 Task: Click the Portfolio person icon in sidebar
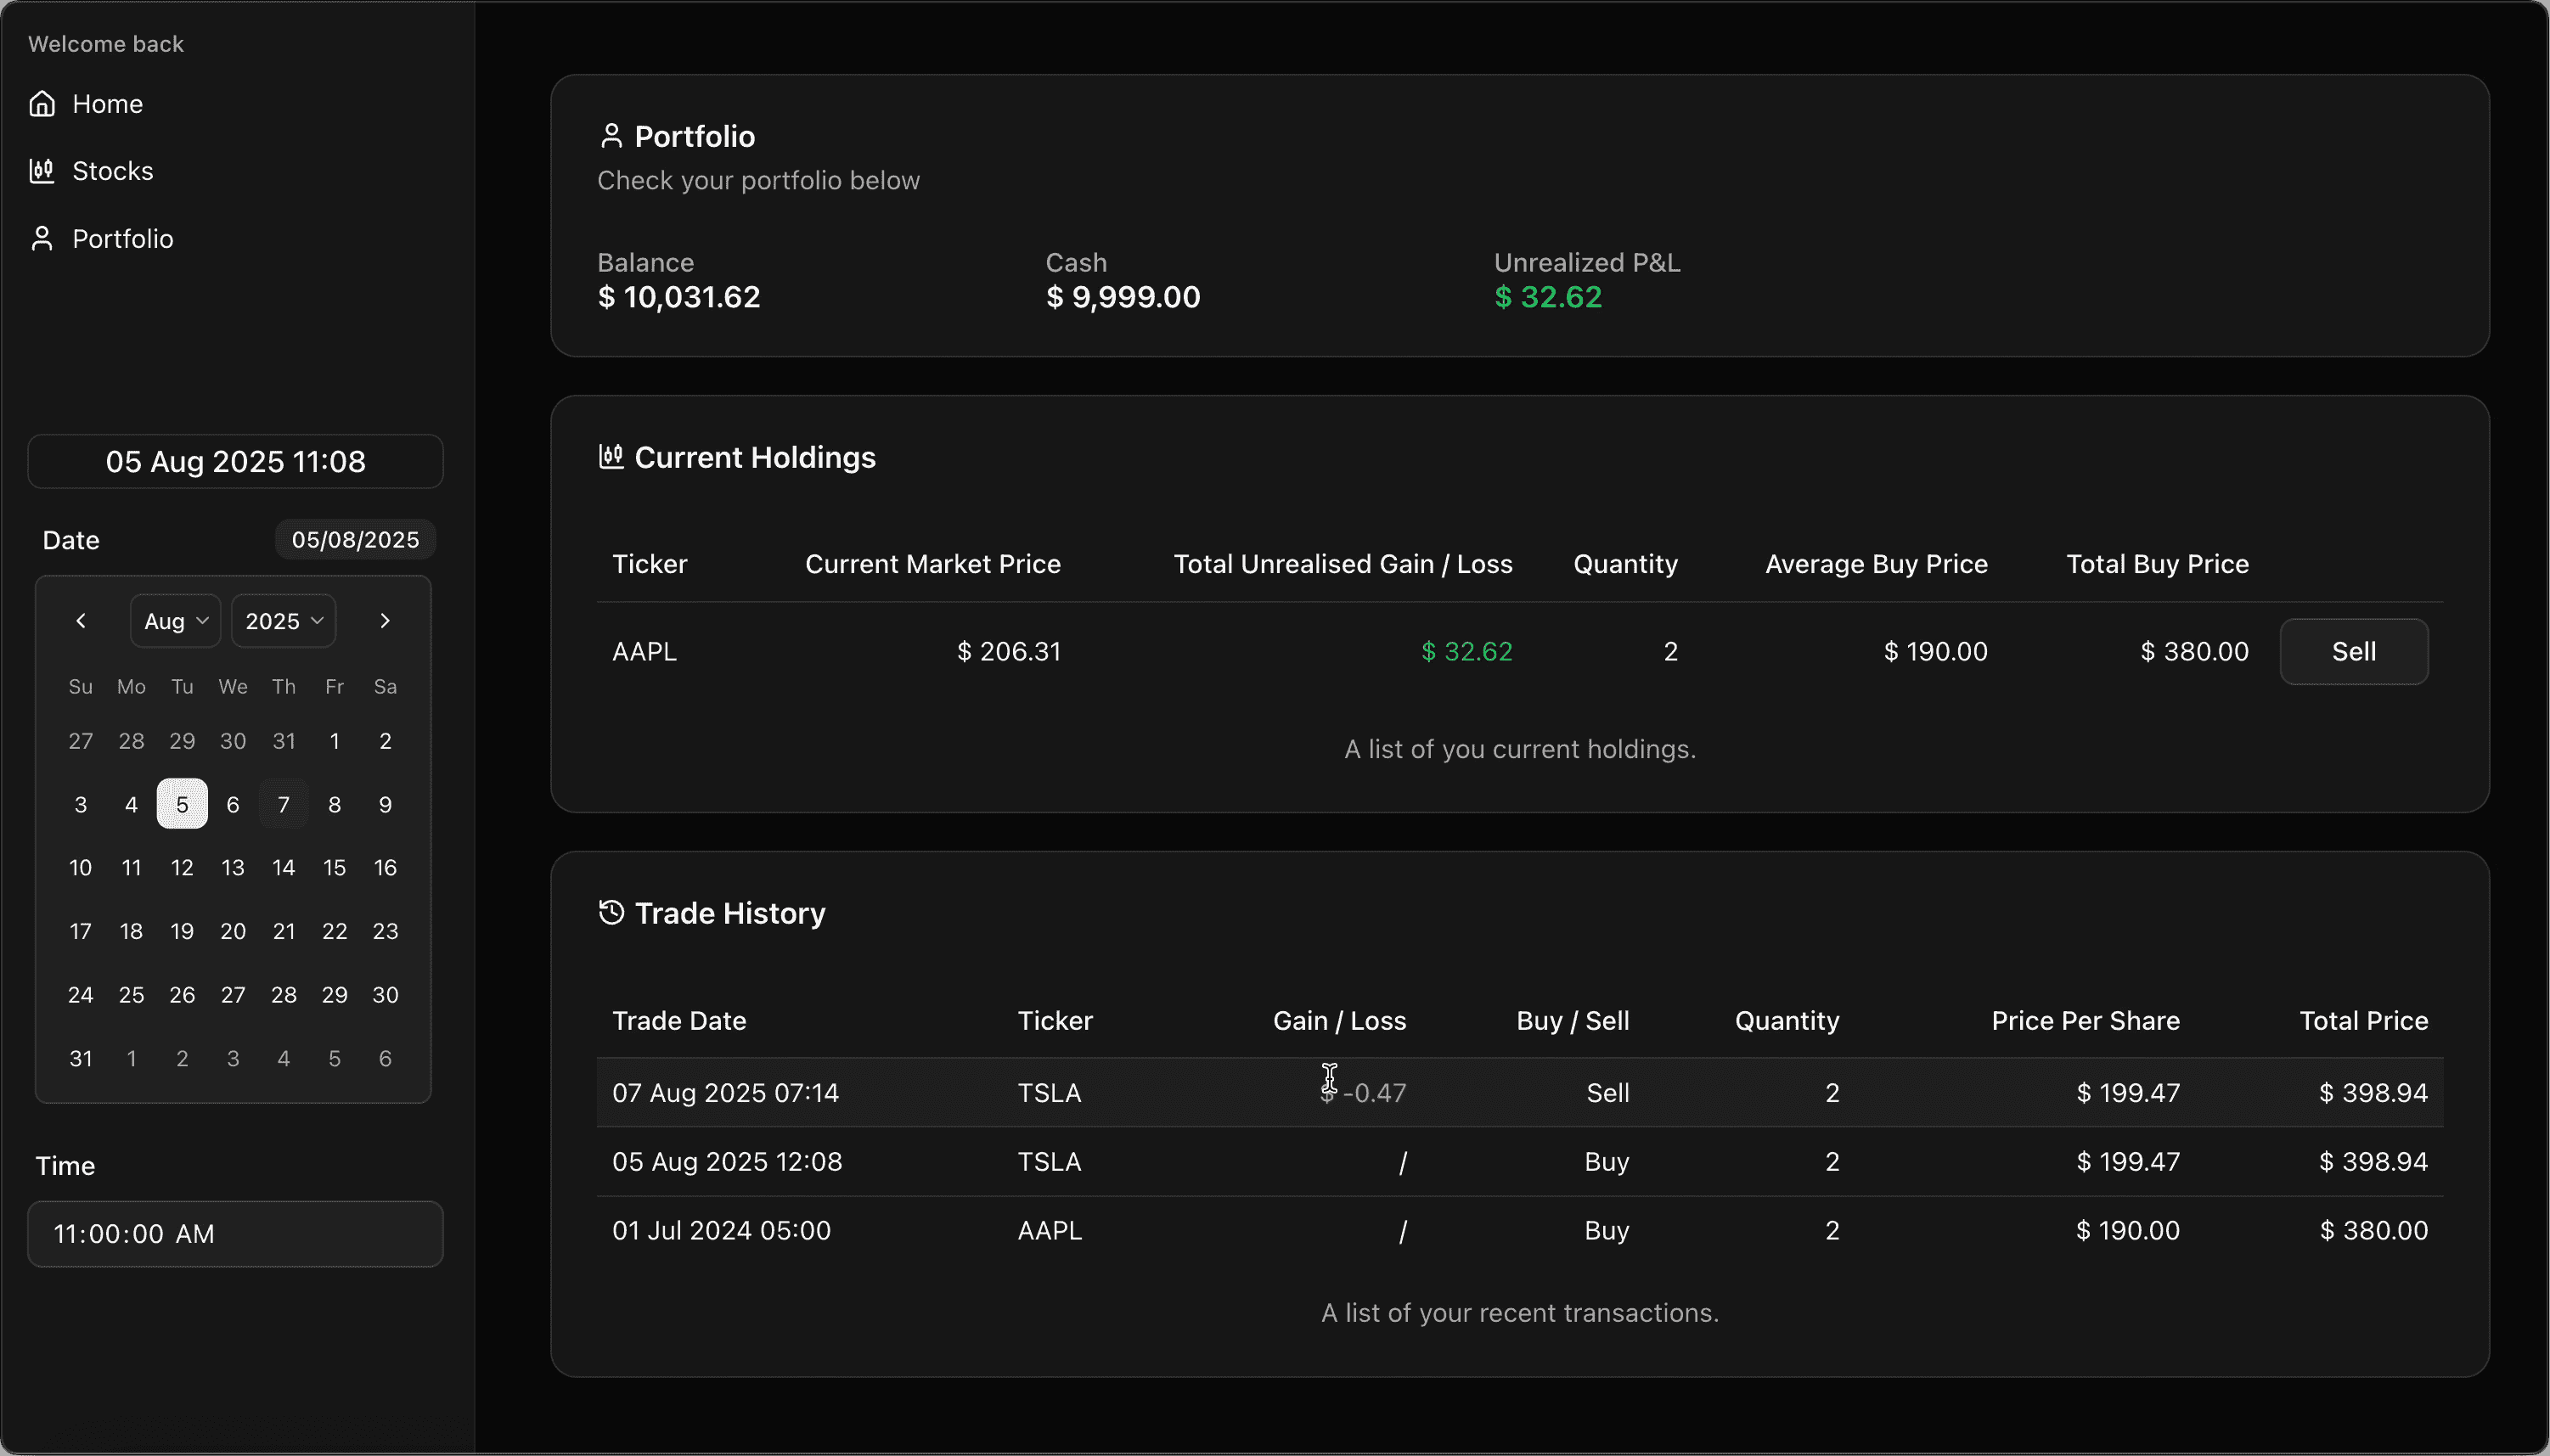coord(42,239)
